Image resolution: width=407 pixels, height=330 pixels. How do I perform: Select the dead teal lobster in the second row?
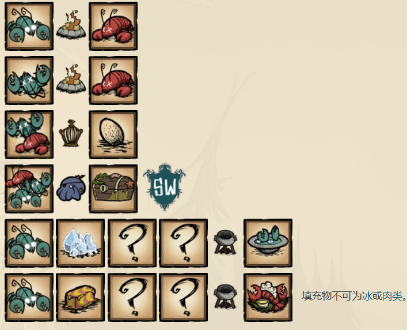[x=29, y=80]
